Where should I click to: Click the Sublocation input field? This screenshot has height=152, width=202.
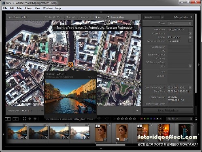click(179, 47)
